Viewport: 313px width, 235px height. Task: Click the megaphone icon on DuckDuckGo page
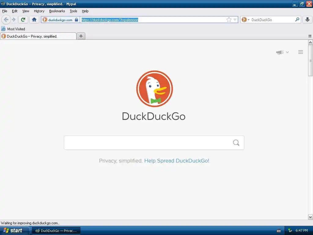(280, 52)
